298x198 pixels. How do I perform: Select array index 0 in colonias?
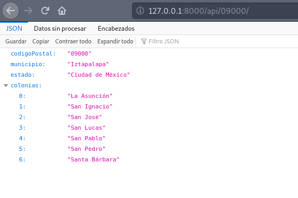coord(22,96)
